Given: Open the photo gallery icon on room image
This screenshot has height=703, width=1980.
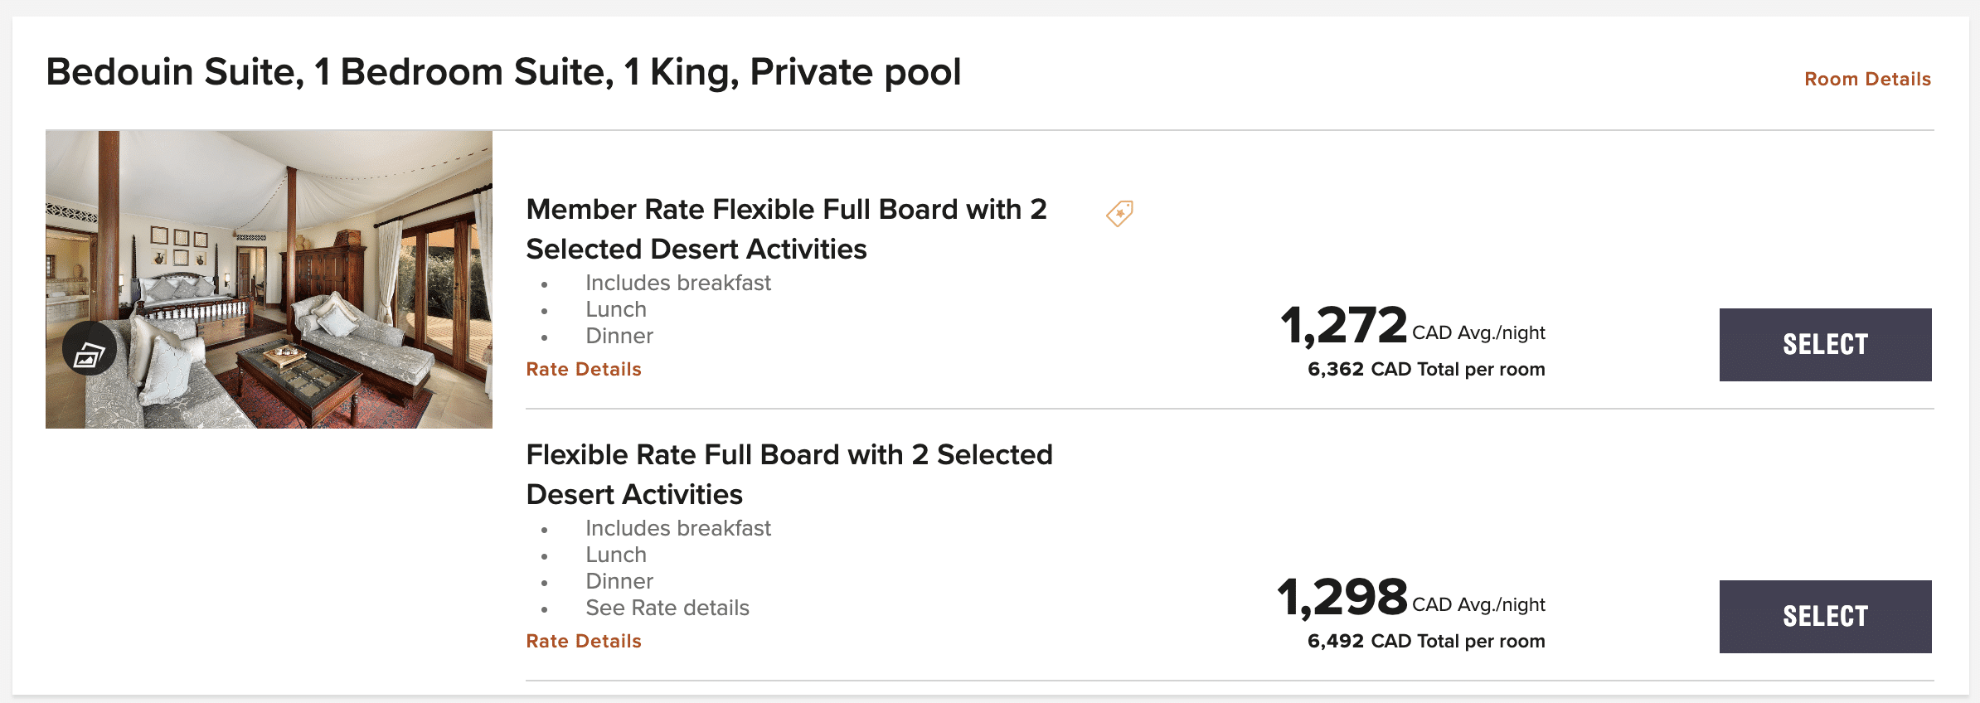Looking at the screenshot, I should [x=90, y=349].
